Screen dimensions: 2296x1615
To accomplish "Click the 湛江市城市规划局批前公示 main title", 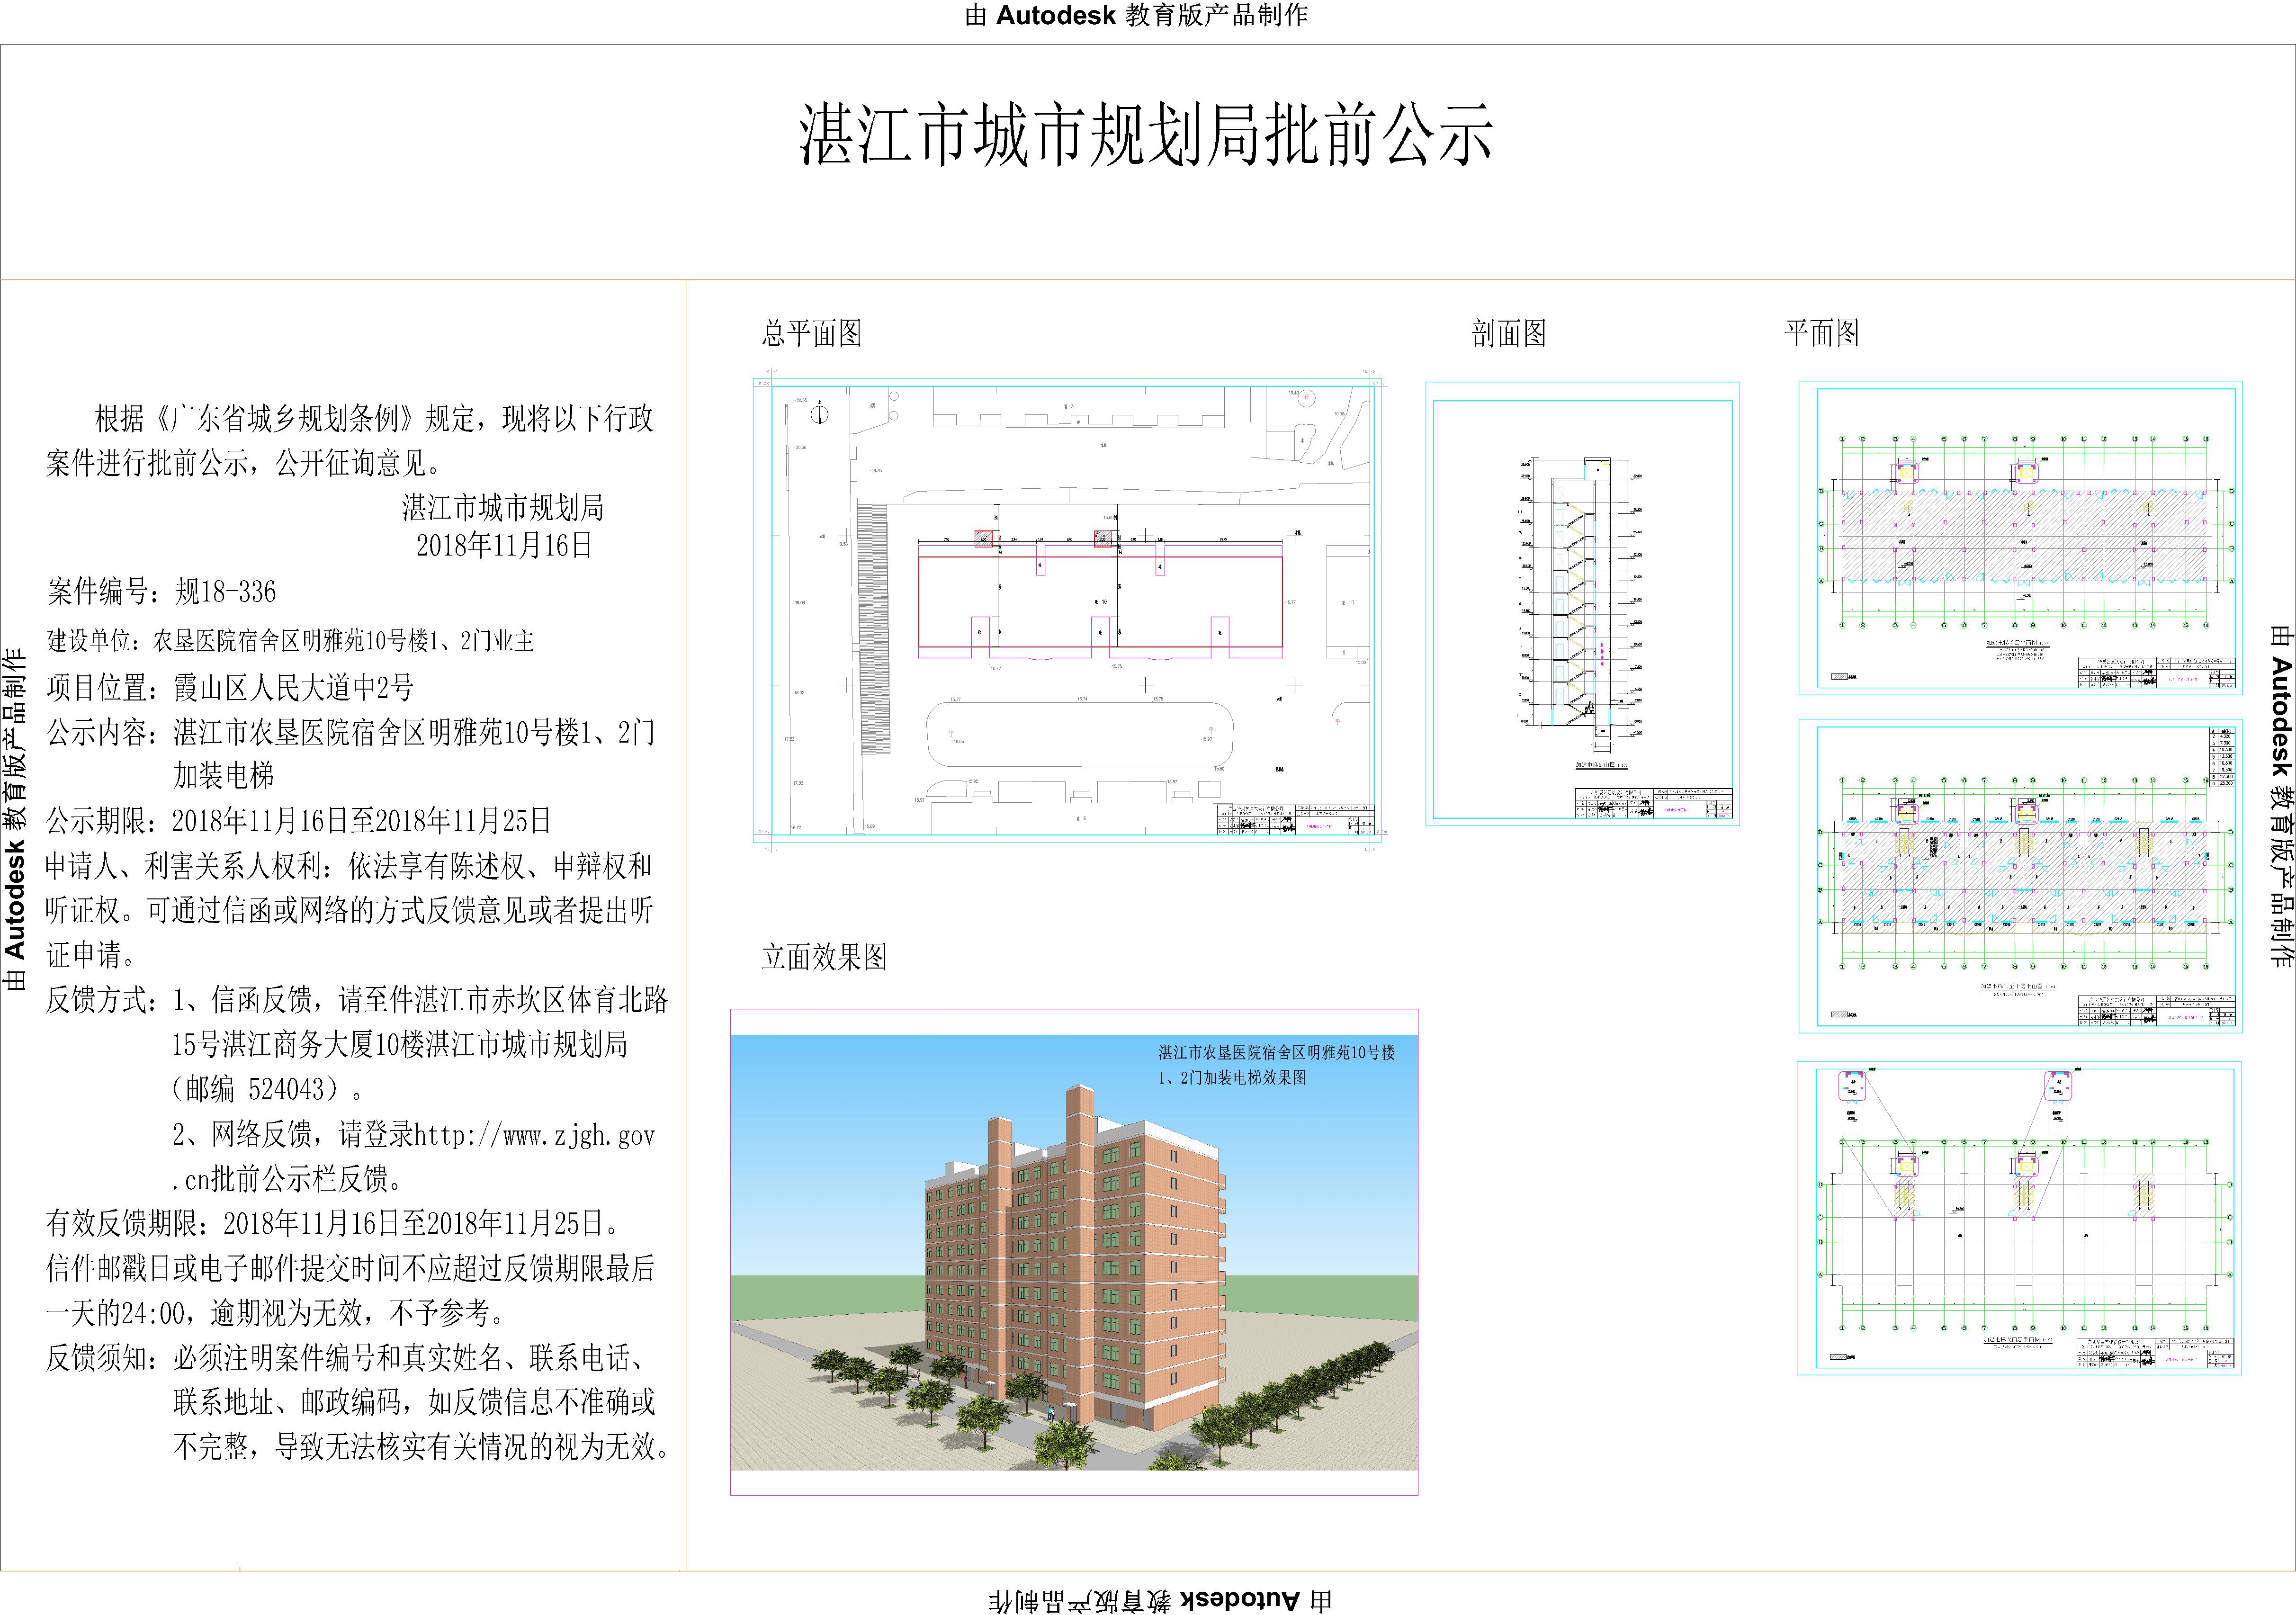I will click(x=1146, y=135).
